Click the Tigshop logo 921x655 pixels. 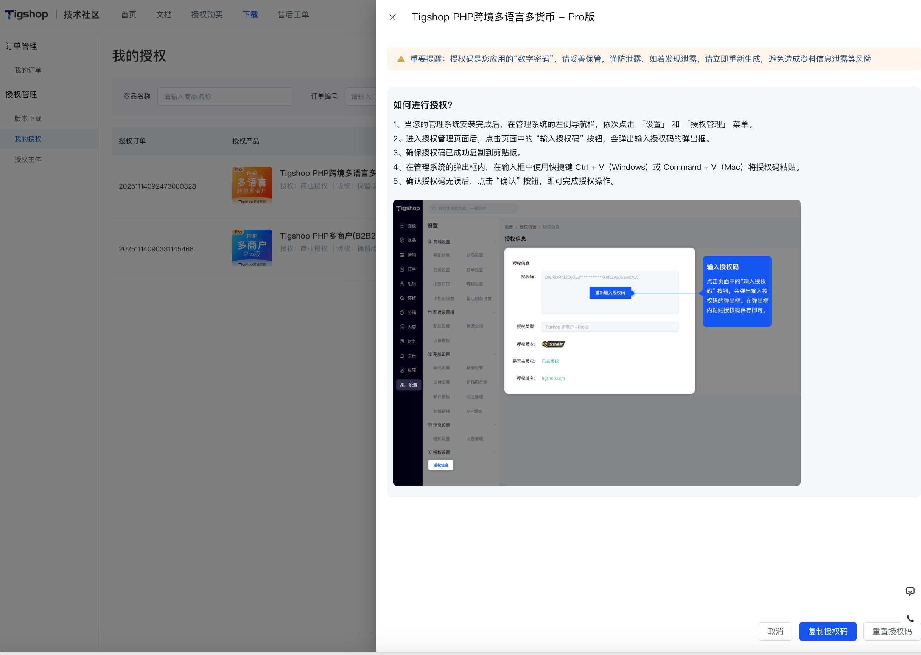coord(26,14)
